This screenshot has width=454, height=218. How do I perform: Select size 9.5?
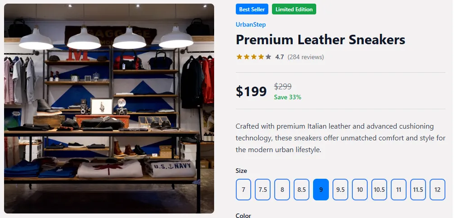click(x=340, y=190)
